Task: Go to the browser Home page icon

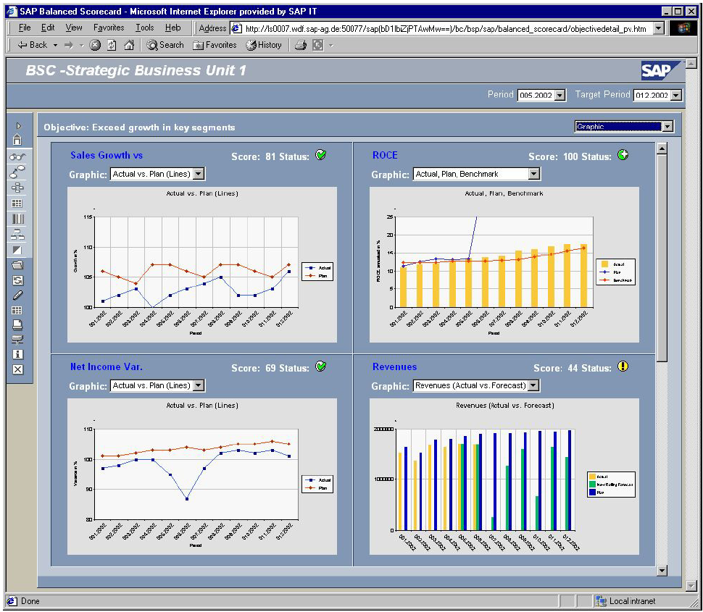Action: click(x=129, y=45)
